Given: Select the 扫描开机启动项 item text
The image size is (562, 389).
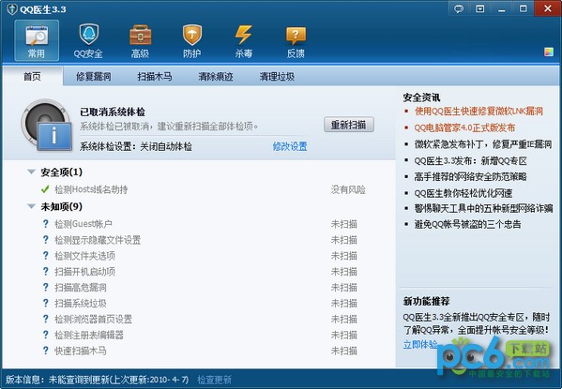Looking at the screenshot, I should pyautogui.click(x=85, y=271).
